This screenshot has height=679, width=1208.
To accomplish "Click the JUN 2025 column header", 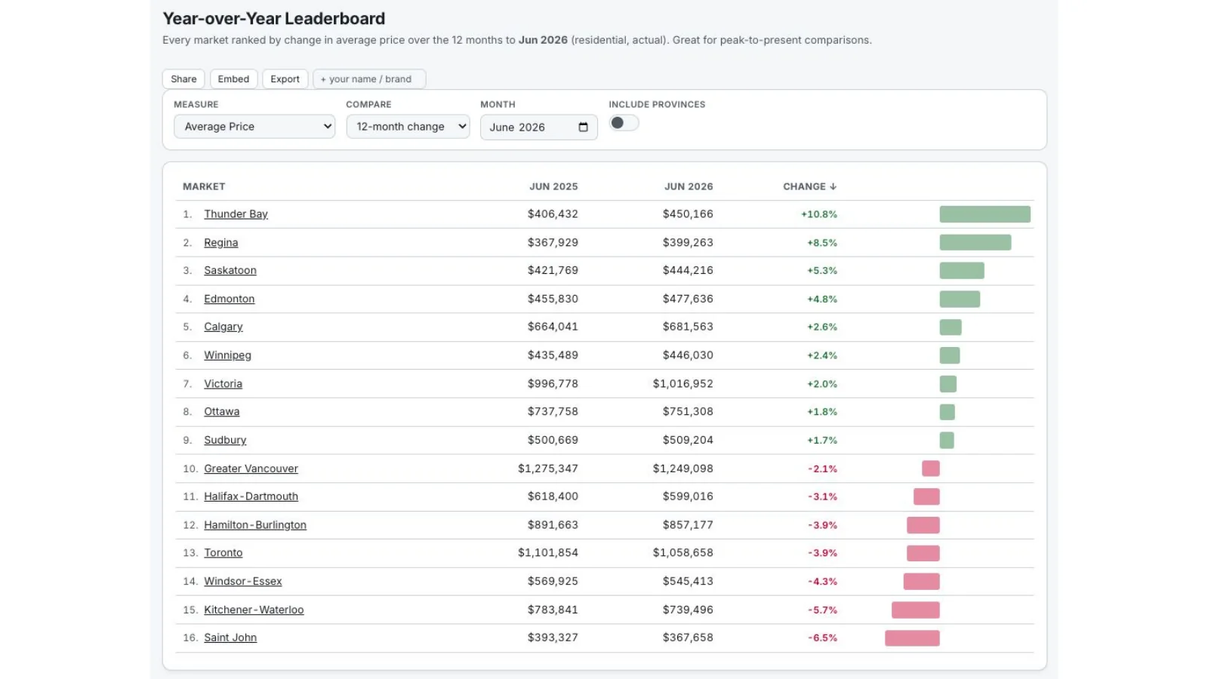I will tap(553, 186).
